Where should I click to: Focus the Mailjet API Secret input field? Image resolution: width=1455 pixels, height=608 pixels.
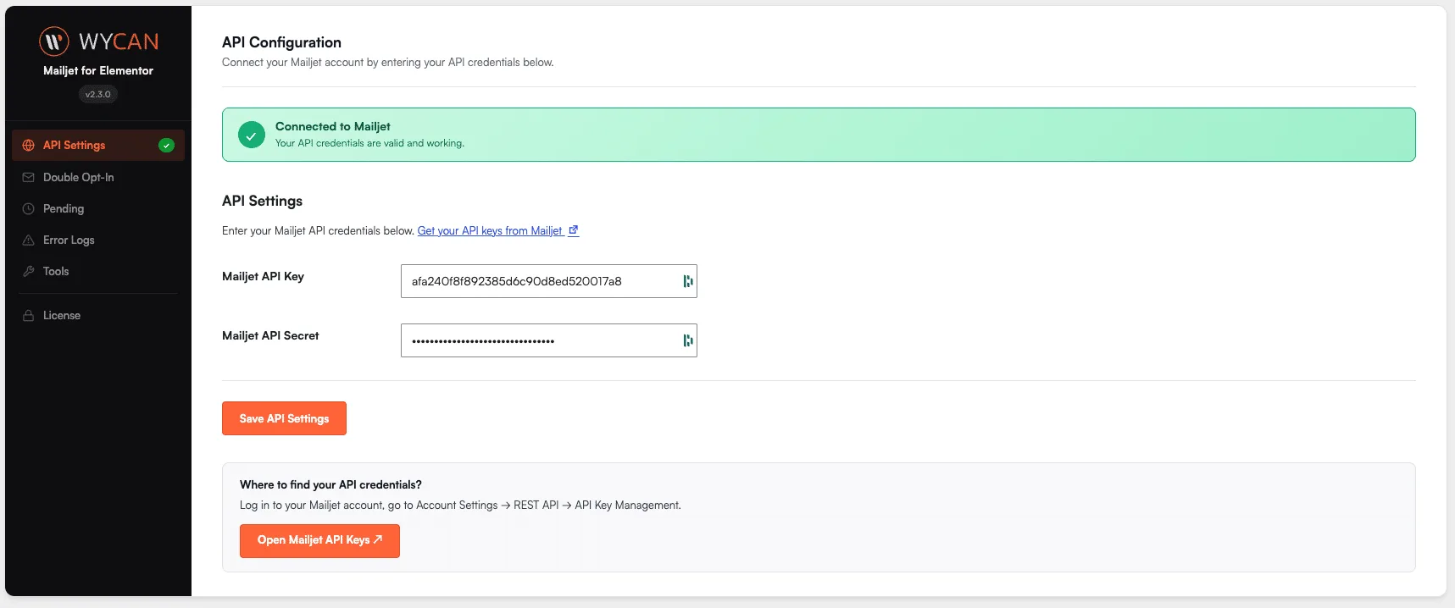pos(548,340)
